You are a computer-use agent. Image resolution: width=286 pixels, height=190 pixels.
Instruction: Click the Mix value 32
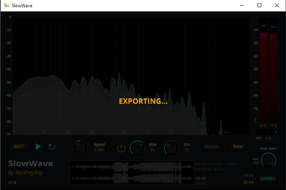[x=187, y=150]
